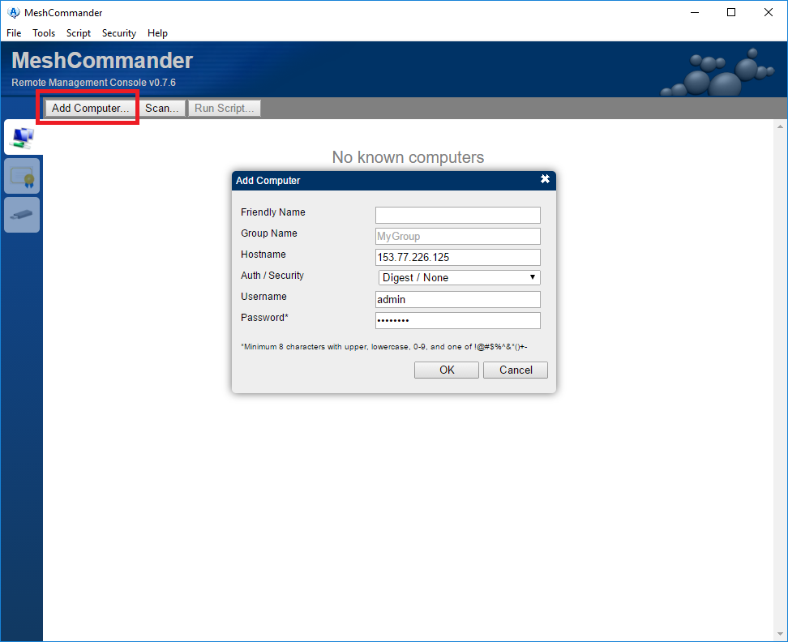The width and height of the screenshot is (788, 642).
Task: Click into the Password field
Action: click(458, 320)
